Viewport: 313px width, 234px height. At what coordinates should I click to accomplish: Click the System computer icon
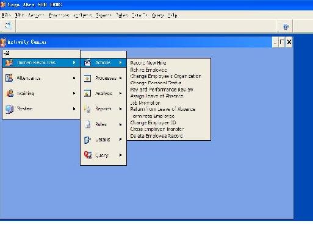[9, 109]
